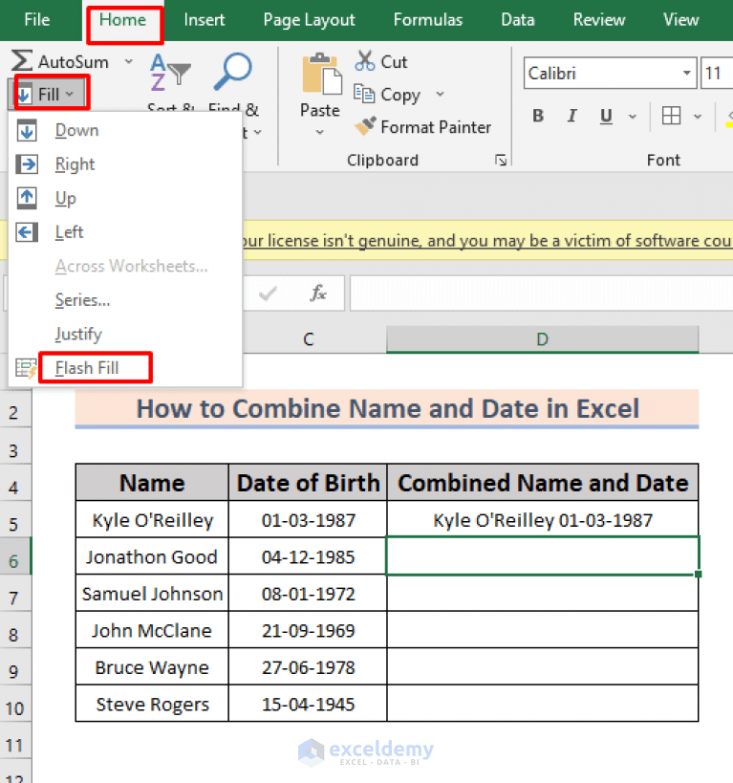
Task: Click into the formula bar
Action: (541, 294)
